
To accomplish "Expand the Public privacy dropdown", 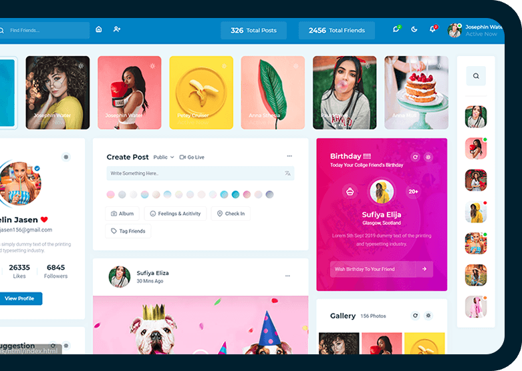I will pyautogui.click(x=163, y=157).
